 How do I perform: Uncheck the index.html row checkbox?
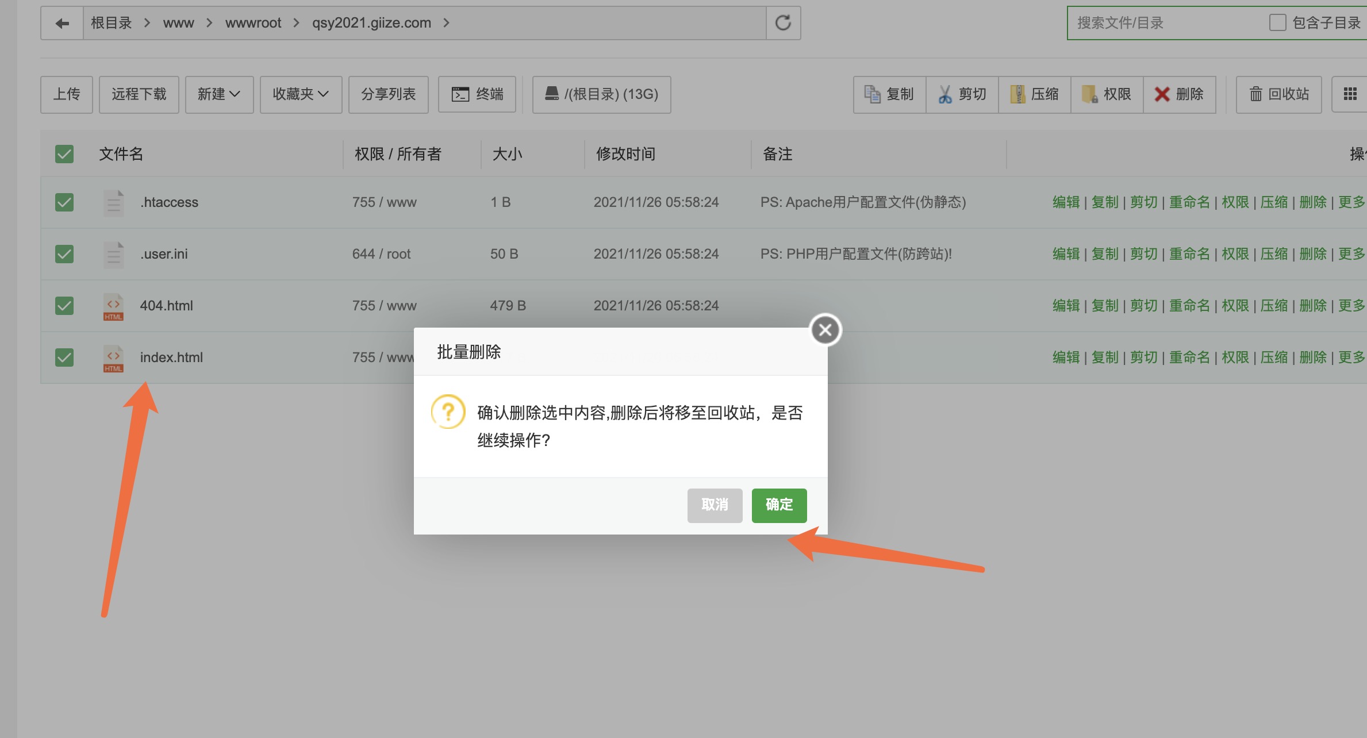pos(64,358)
